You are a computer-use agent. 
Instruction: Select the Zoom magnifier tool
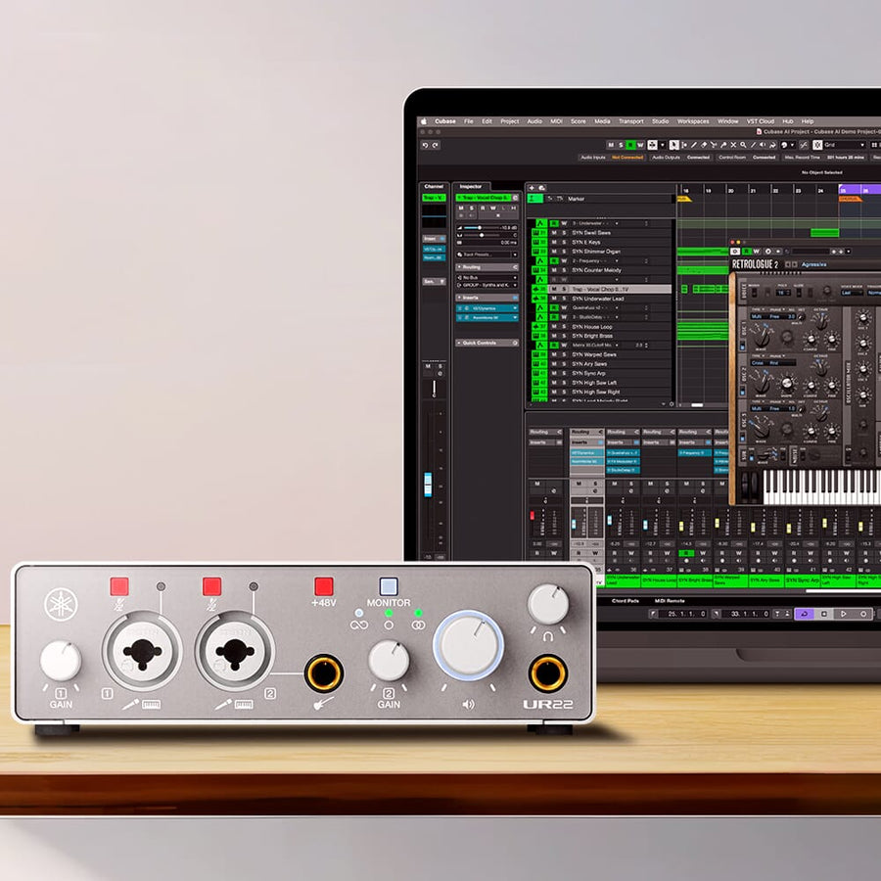(743, 145)
